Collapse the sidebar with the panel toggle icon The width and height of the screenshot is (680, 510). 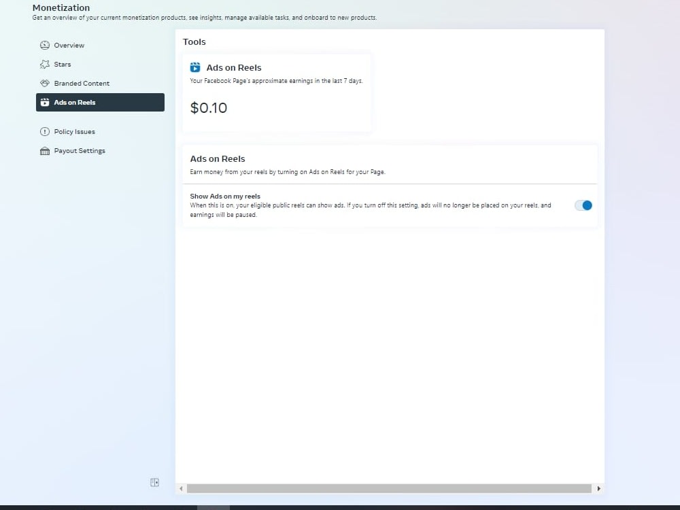(x=154, y=482)
